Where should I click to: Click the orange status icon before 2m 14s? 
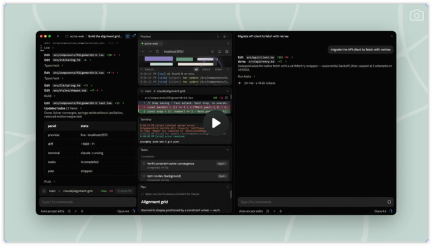(240, 83)
